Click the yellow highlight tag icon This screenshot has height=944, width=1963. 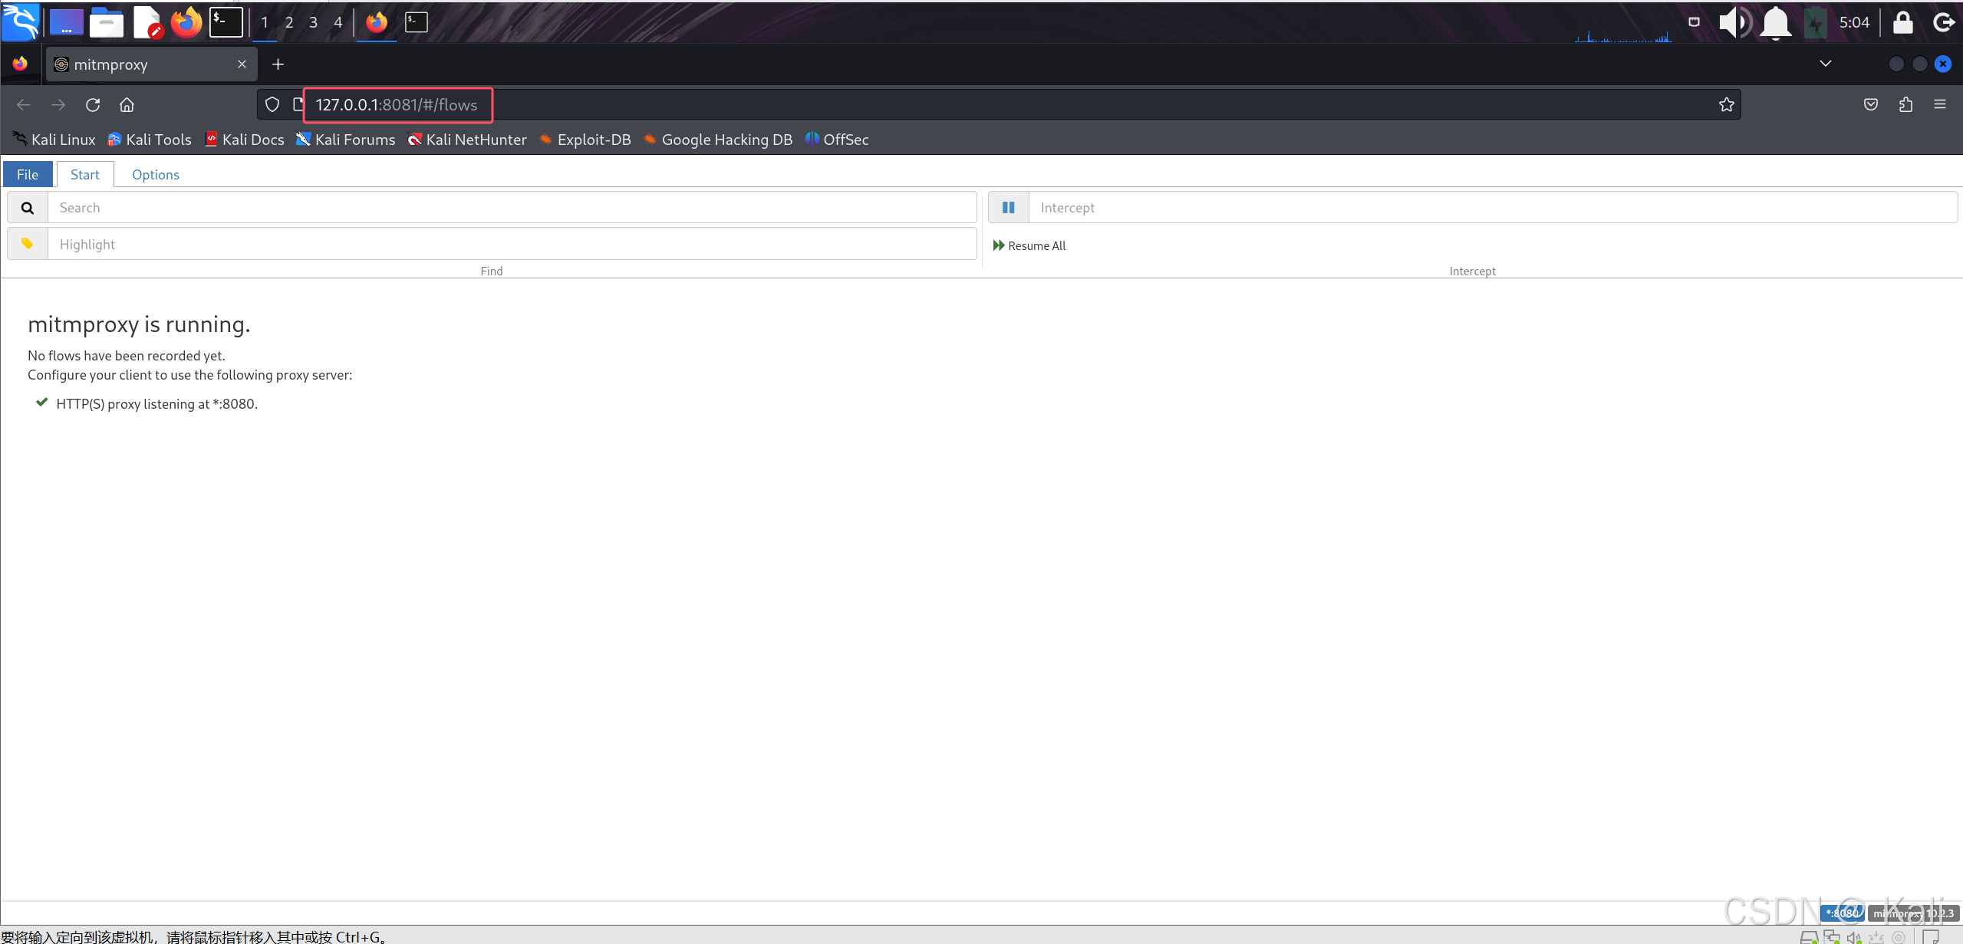[28, 244]
